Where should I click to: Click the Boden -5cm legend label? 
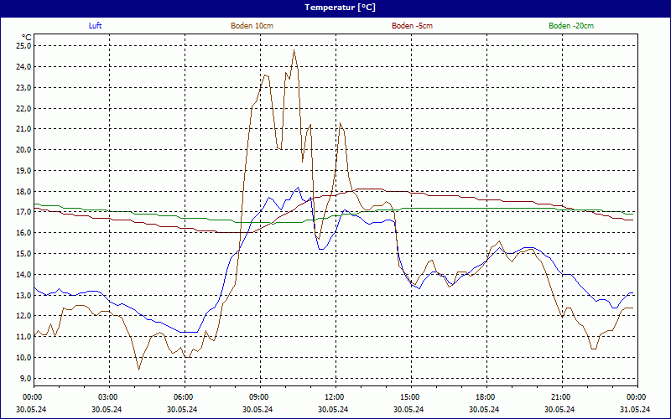(x=413, y=26)
